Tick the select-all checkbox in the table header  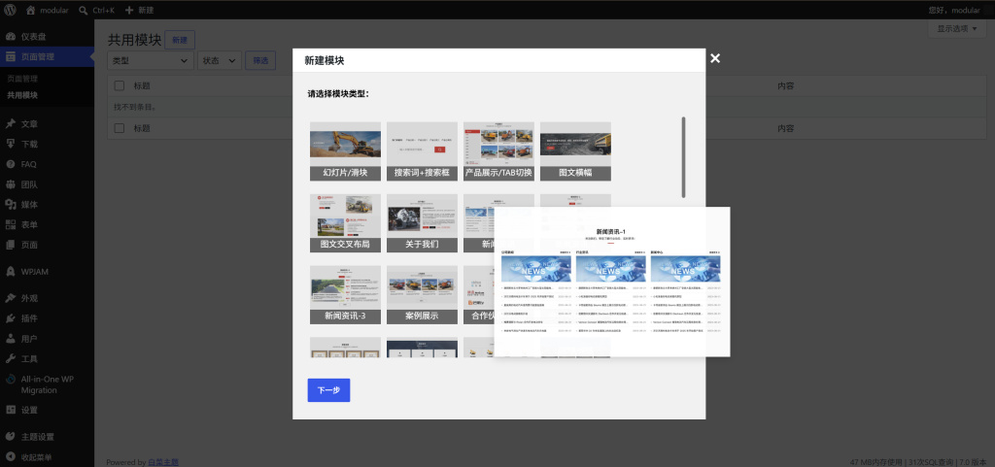click(x=120, y=86)
